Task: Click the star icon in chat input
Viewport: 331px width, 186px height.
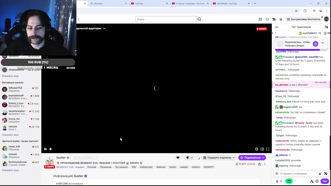Action: (x=277, y=174)
